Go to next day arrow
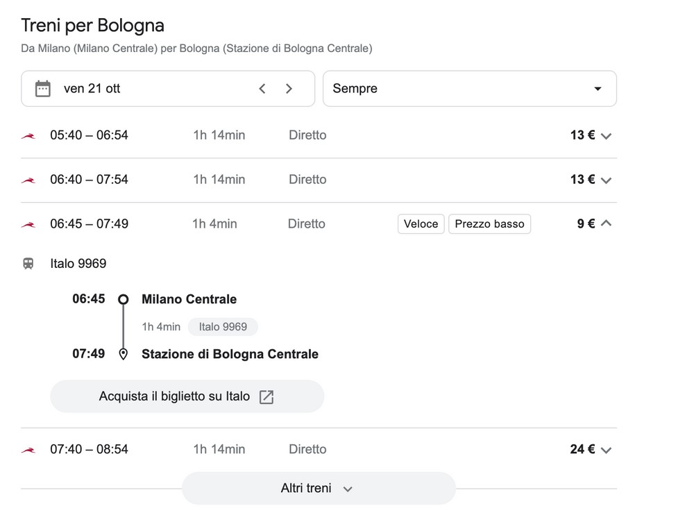Screen dimensions: 694x522 (x=289, y=89)
